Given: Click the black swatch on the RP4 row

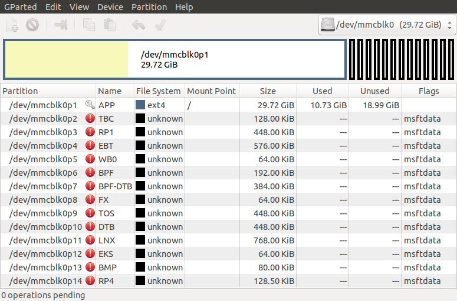Looking at the screenshot, I should pyautogui.click(x=140, y=280).
